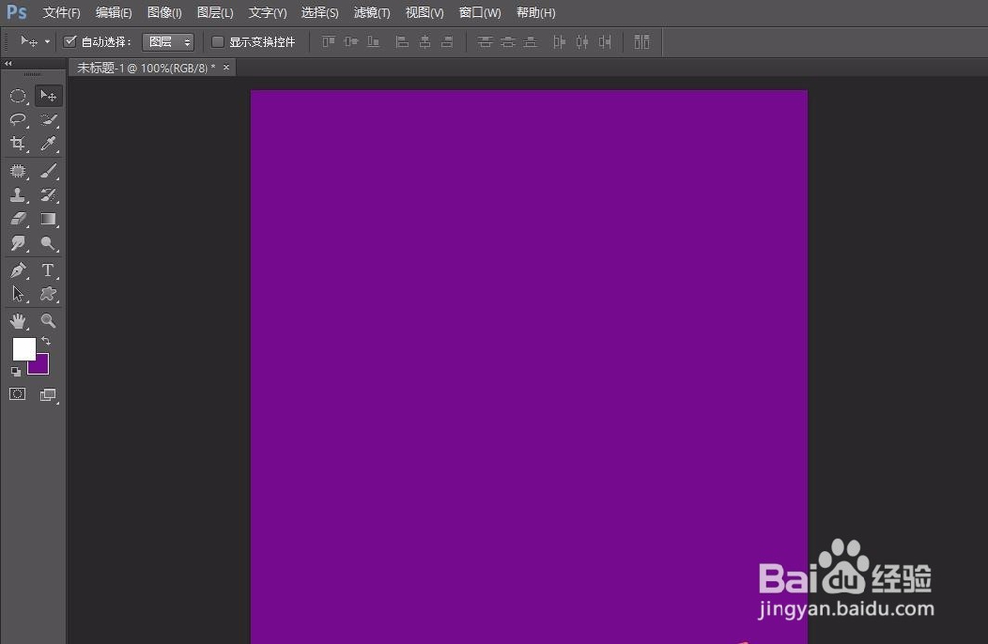Select the Path Selection arrow tool
This screenshot has width=988, height=644.
point(18,294)
